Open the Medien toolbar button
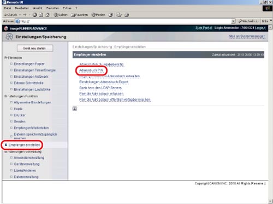The height and width of the screenshot is (204, 273). pos(98,15)
